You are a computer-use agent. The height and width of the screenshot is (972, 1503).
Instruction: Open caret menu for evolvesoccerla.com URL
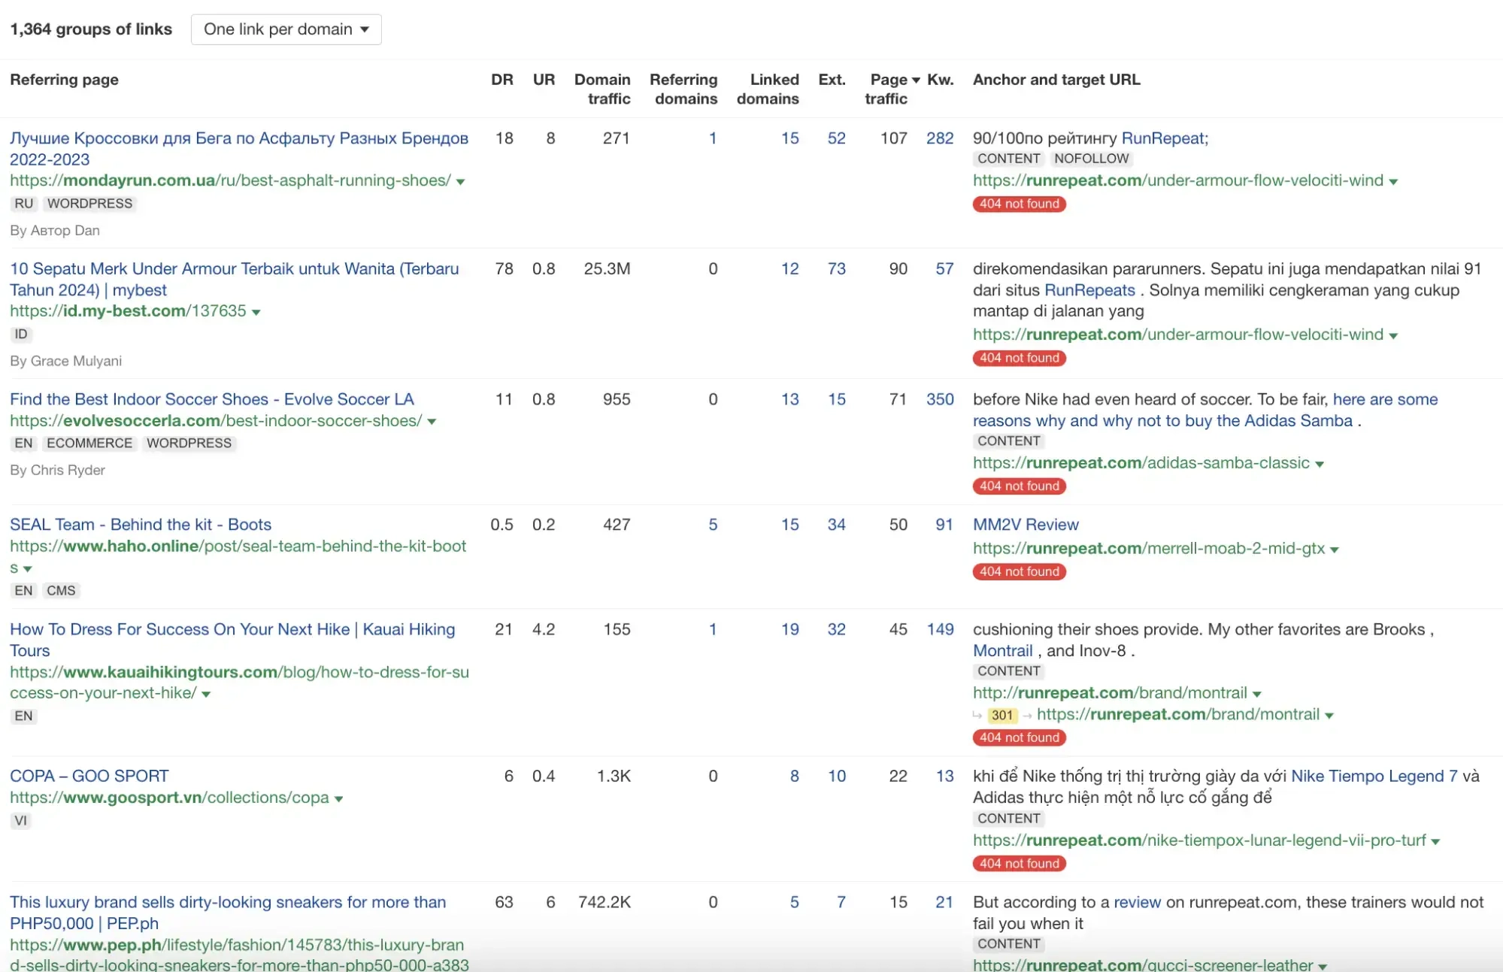(432, 422)
